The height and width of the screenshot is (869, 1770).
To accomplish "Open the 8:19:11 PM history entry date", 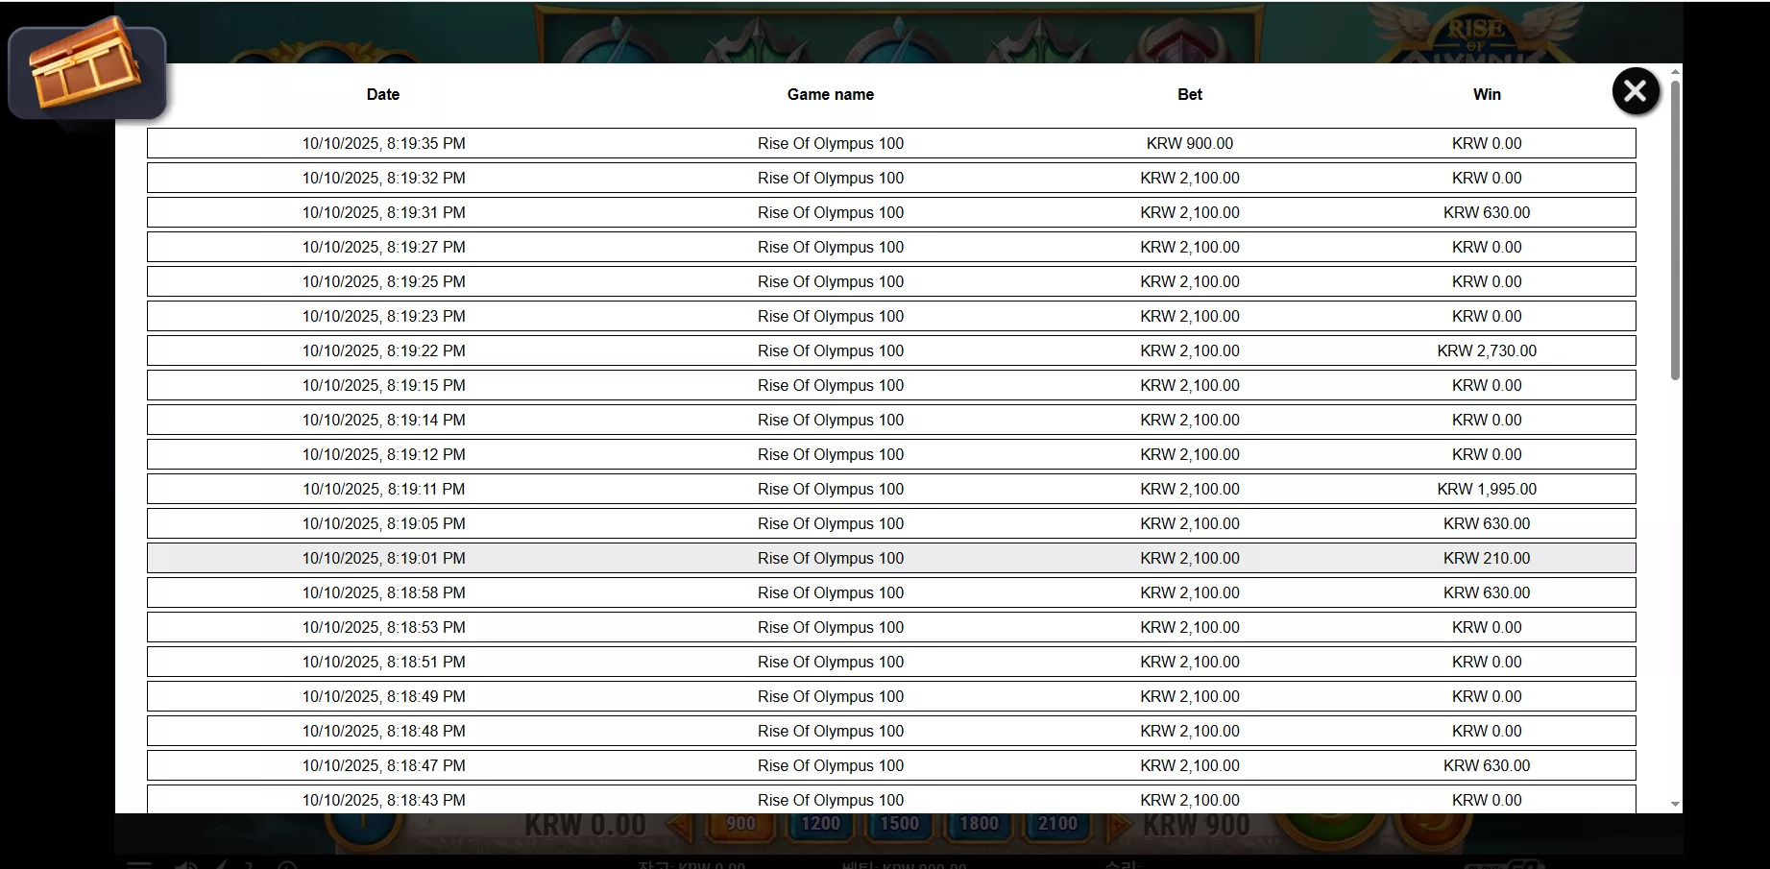I will (384, 489).
